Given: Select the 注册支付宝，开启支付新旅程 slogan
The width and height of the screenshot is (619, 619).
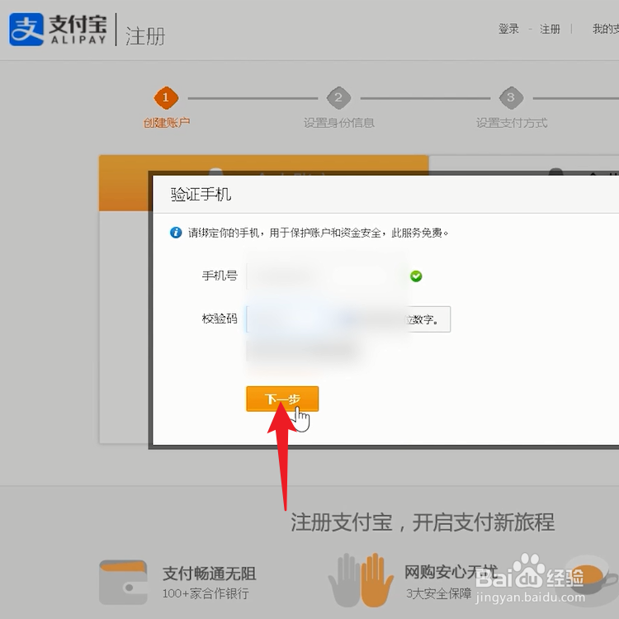Looking at the screenshot, I should tap(423, 522).
